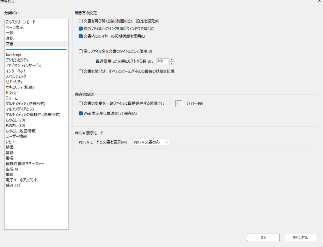
Task: Enable 文書を再び開くときに前回のビュー設定を復元 checkbox
Action: pyautogui.click(x=81, y=21)
